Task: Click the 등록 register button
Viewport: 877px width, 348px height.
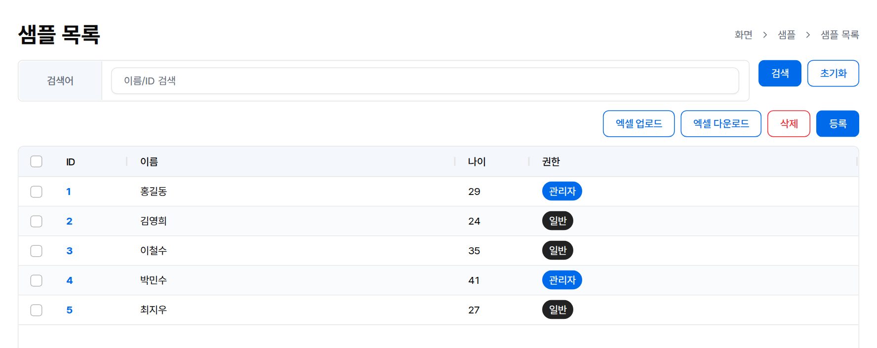Action: pyautogui.click(x=837, y=123)
